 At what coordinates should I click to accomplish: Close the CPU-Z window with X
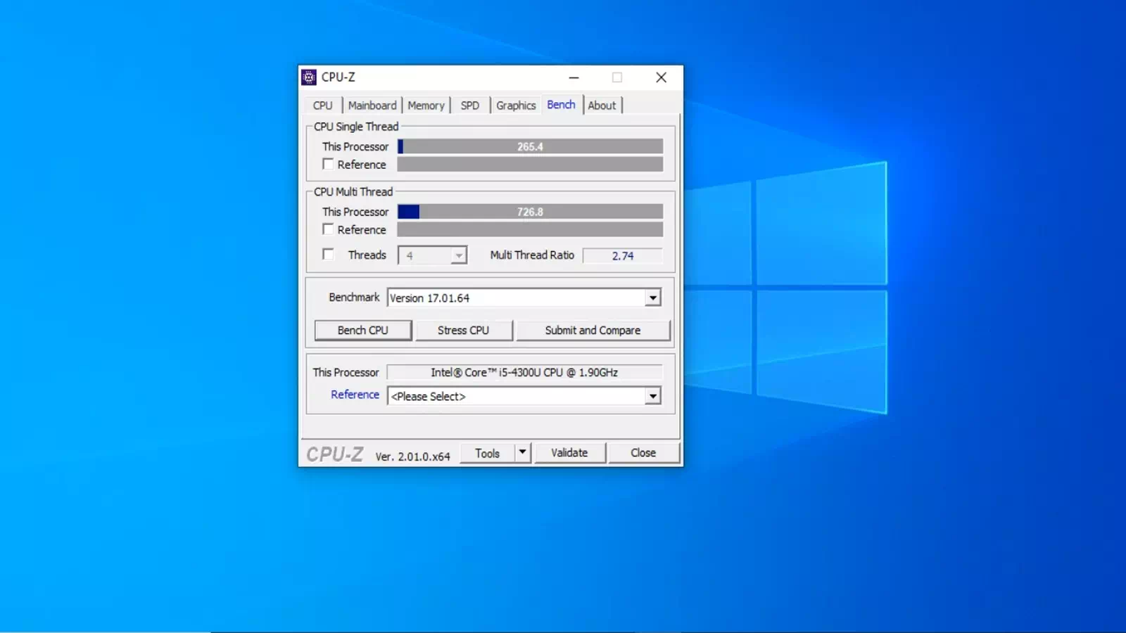coord(661,77)
